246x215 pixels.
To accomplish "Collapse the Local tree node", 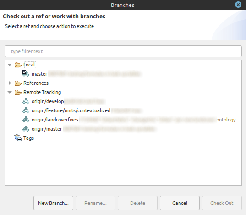I will coord(10,65).
